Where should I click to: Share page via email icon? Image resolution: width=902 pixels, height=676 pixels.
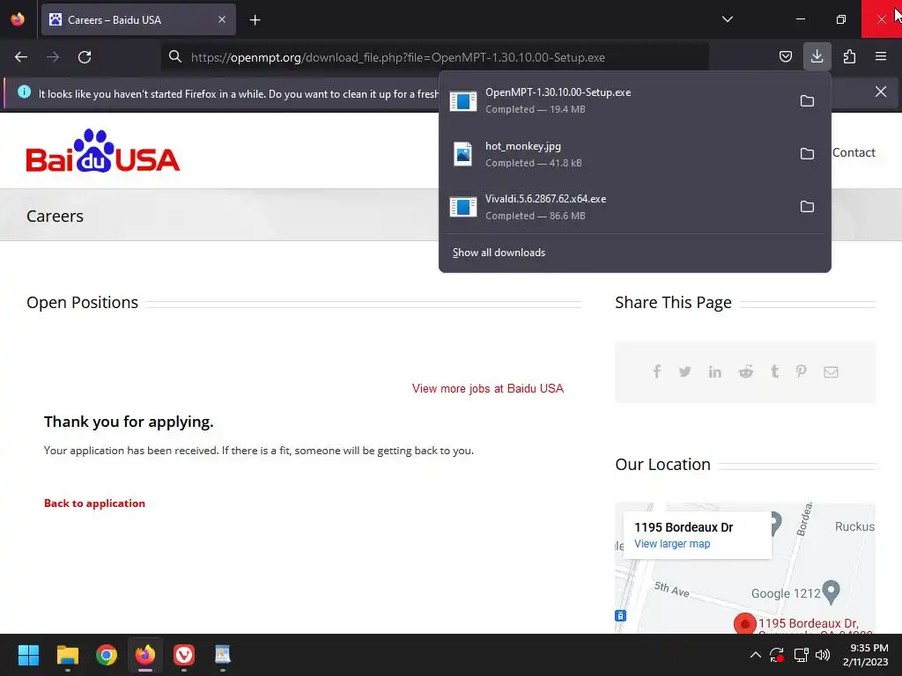[831, 372]
